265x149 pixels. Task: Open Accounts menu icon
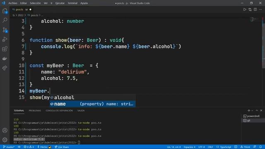5,130
